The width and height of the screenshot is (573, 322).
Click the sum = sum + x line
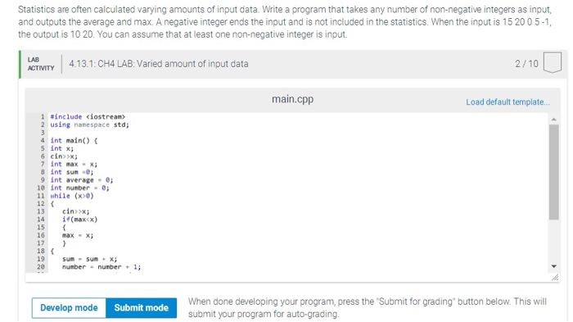pyautogui.click(x=89, y=259)
